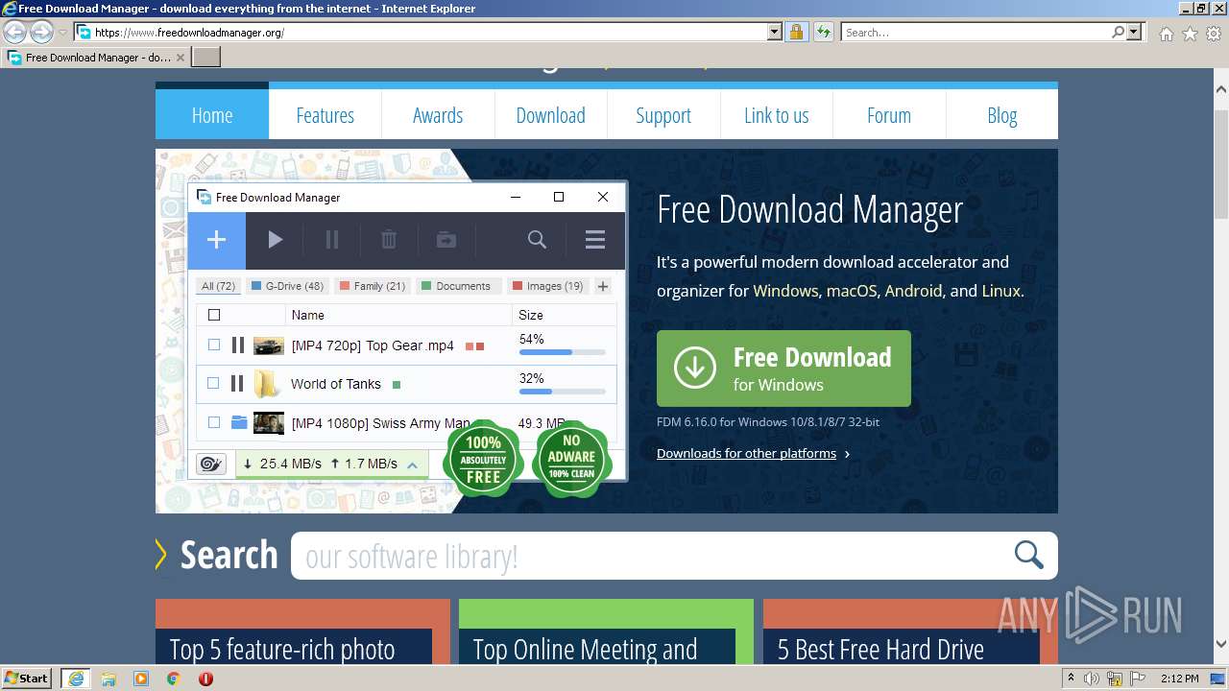The image size is (1229, 691).
Task: Check the World of Tanks row checkbox
Action: click(214, 383)
